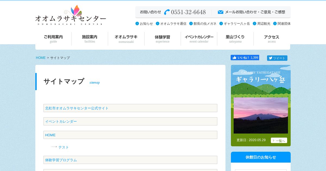This screenshot has width=326, height=171.
Task: Click the arrow bullet beside ギャラリー八ヶ岳
Action: click(221, 24)
